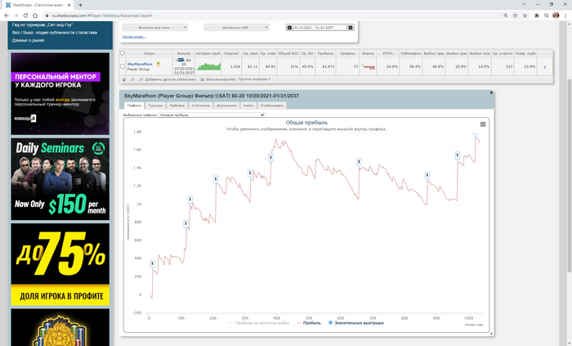Open the "Вкл./Выкл. опцию публичности статистики" sidebar link
Viewport: 572px width, 346px height.
click(55, 33)
